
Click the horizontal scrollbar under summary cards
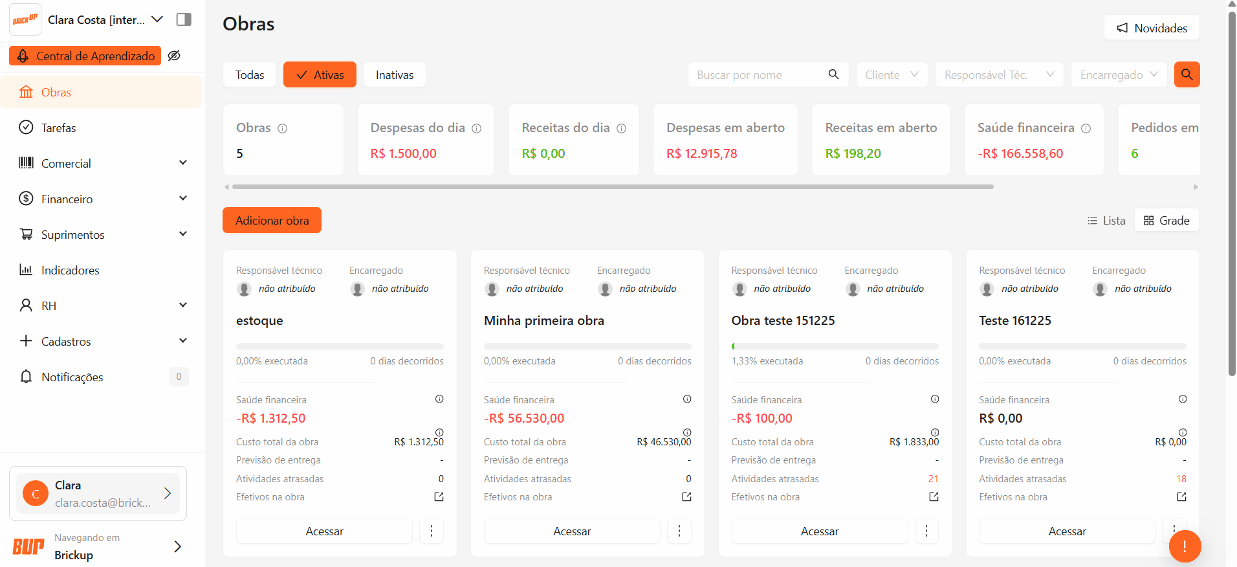pyautogui.click(x=612, y=186)
